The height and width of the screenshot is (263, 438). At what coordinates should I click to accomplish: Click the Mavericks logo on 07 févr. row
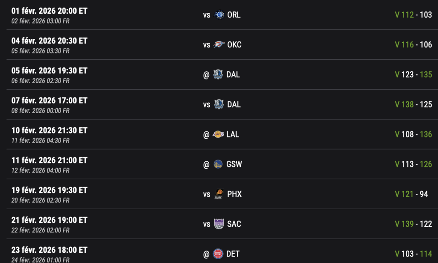219,105
